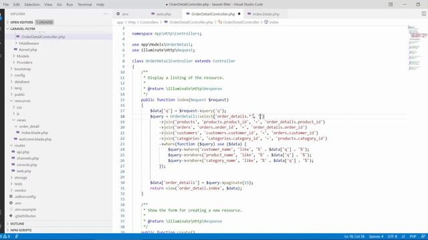
Task: Expand the database folder
Action: [11, 81]
